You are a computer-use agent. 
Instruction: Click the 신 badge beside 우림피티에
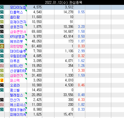point(2,56)
